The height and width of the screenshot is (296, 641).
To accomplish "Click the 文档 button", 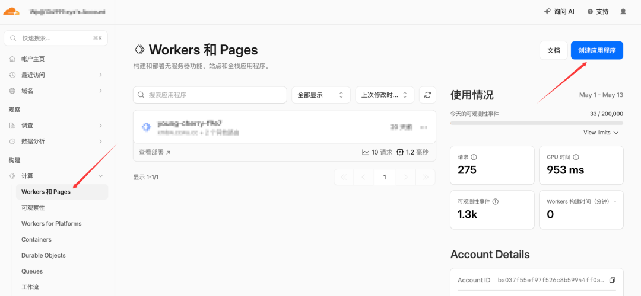I will tap(554, 50).
